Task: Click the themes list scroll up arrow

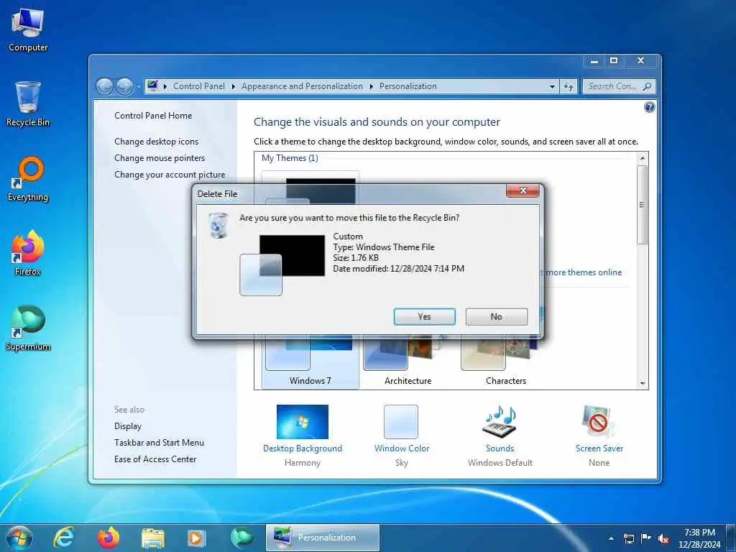Action: click(x=643, y=159)
